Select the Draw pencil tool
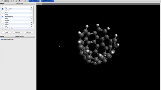The width and height of the screenshot is (161, 90). [x=2, y=1]
